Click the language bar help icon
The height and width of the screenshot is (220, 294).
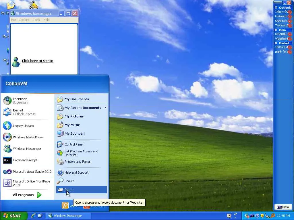pos(229,216)
